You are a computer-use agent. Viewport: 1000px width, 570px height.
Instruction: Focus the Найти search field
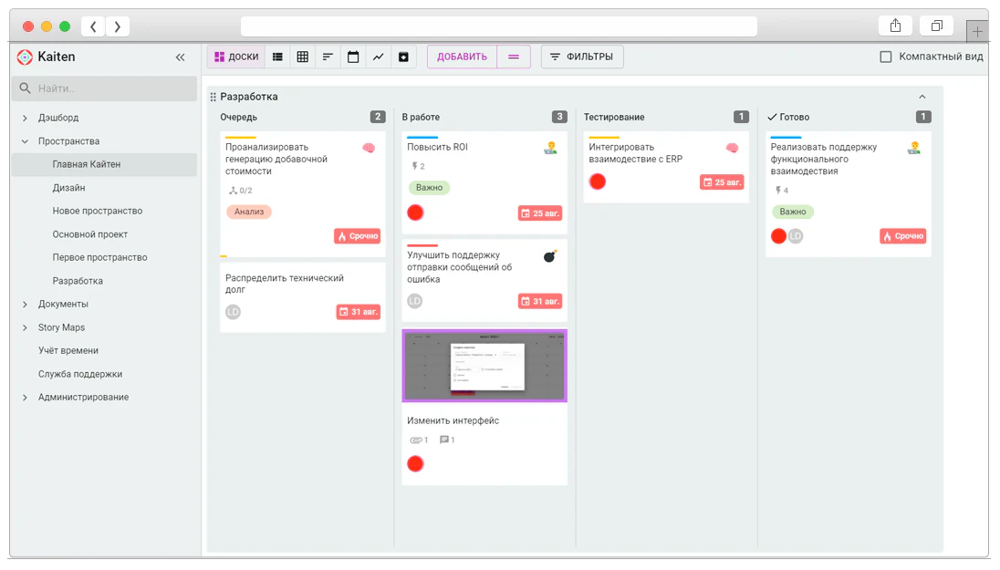104,88
